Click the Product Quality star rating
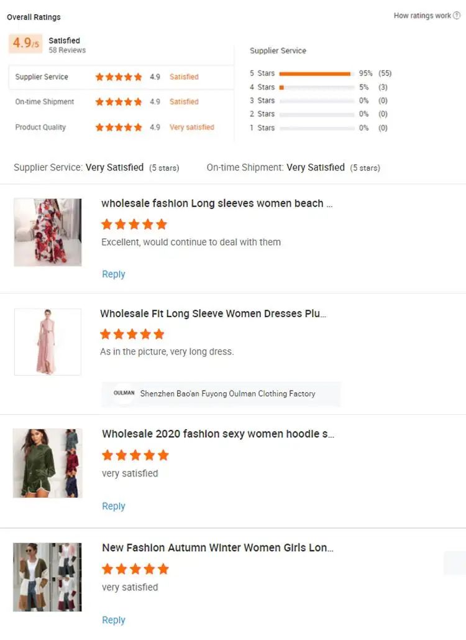This screenshot has width=466, height=640. (x=119, y=128)
